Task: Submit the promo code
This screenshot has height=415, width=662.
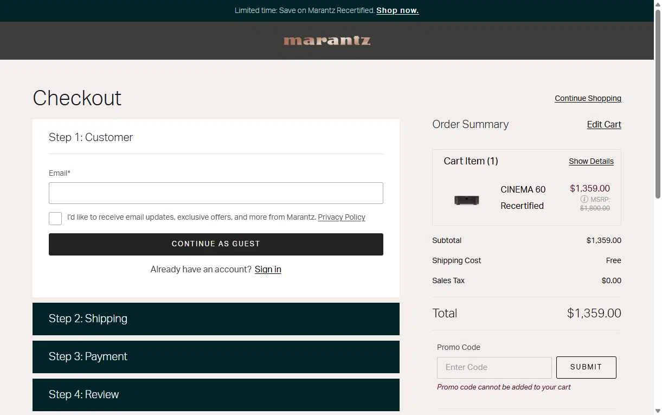Action: pyautogui.click(x=586, y=367)
